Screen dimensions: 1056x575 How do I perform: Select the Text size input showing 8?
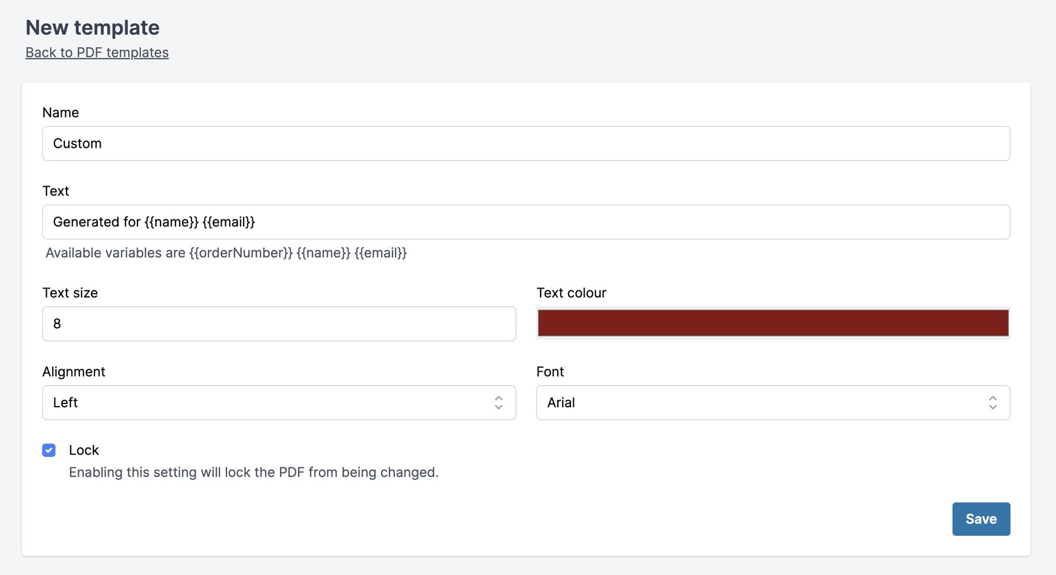(x=279, y=324)
